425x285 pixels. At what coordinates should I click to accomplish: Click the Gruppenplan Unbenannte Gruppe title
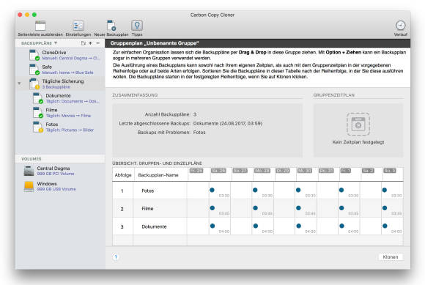pyautogui.click(x=155, y=43)
